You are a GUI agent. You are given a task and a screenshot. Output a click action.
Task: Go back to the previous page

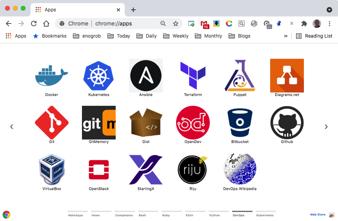[9, 24]
